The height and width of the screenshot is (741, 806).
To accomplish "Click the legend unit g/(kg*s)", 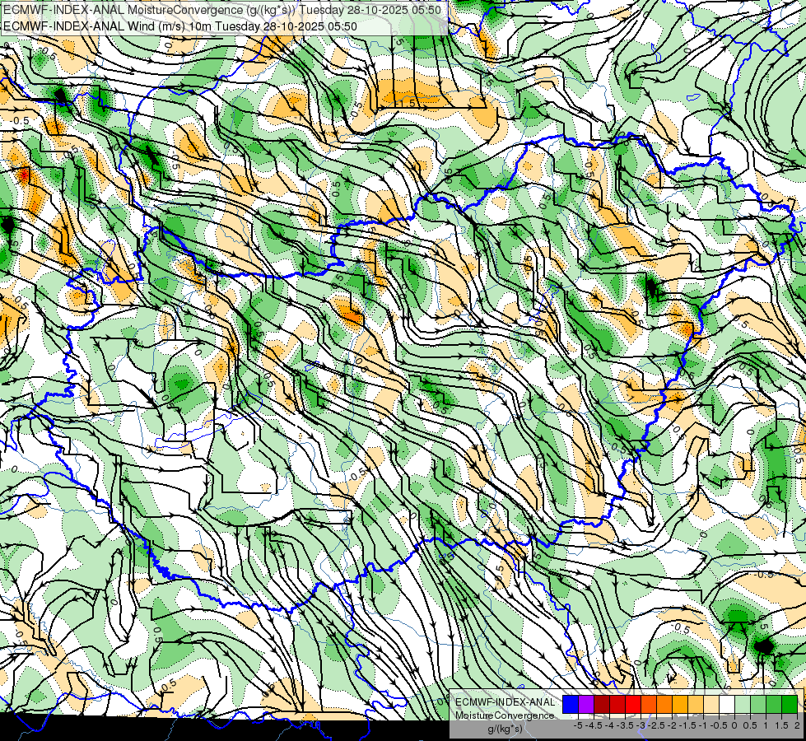I will coord(505,729).
